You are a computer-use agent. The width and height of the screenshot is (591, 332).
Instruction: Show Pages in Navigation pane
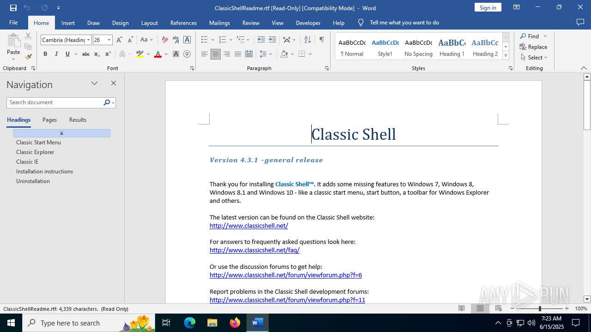pyautogui.click(x=49, y=120)
